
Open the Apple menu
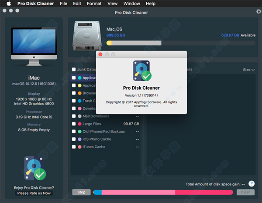(x=9, y=3)
